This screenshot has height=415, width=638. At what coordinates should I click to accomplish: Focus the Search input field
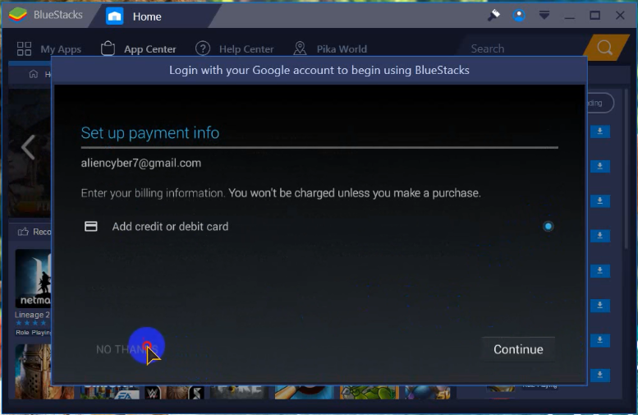(525, 48)
